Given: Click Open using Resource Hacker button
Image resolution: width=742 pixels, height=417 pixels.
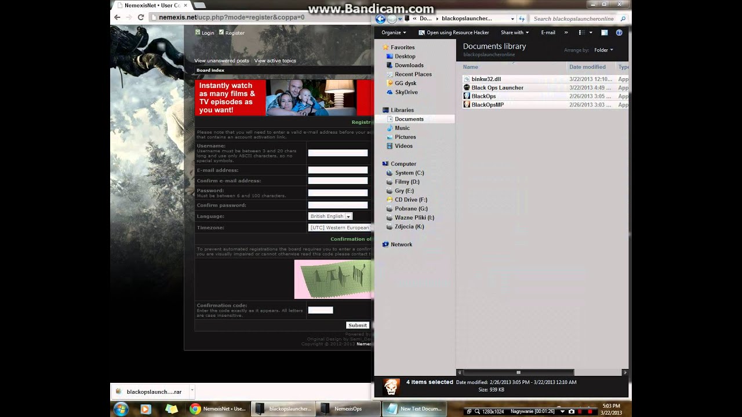Looking at the screenshot, I should [x=453, y=32].
